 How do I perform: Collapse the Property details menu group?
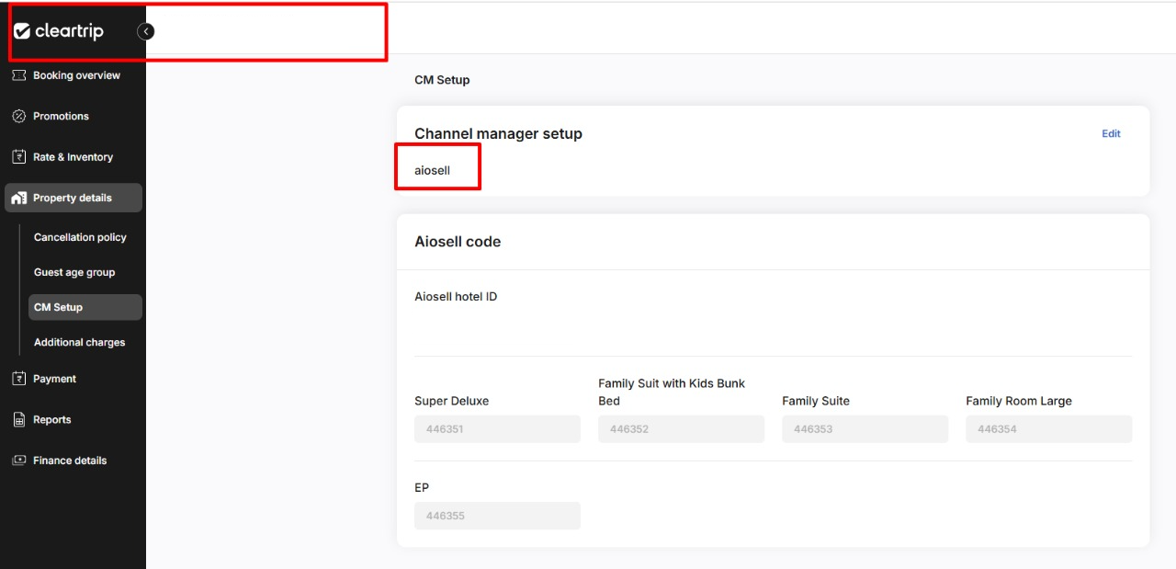click(x=73, y=198)
